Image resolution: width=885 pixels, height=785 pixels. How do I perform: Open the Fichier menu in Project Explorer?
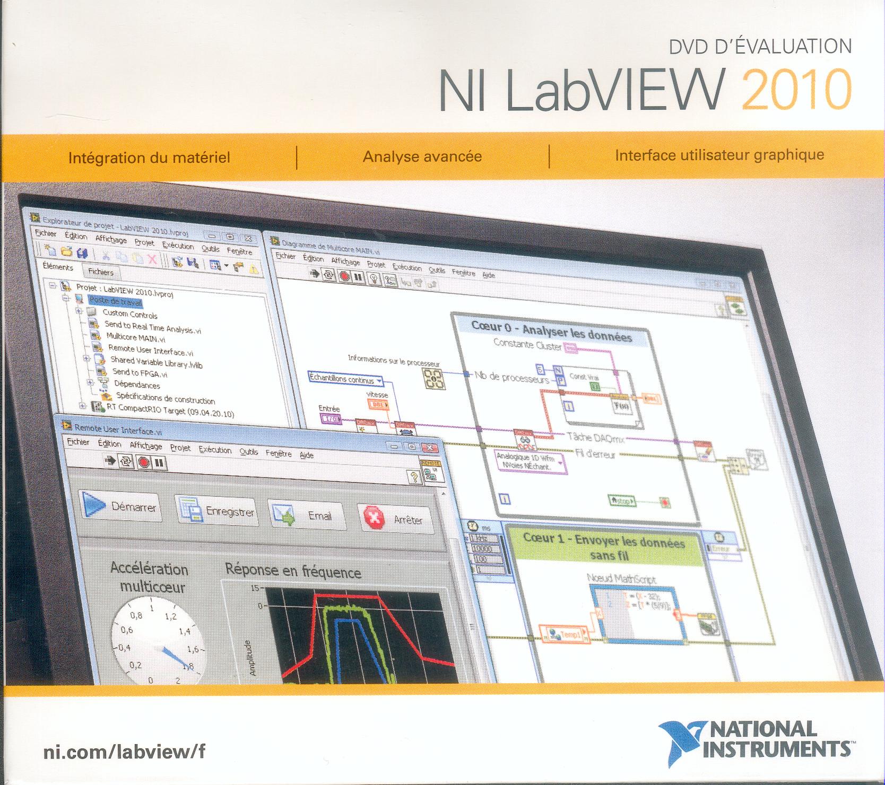[46, 233]
